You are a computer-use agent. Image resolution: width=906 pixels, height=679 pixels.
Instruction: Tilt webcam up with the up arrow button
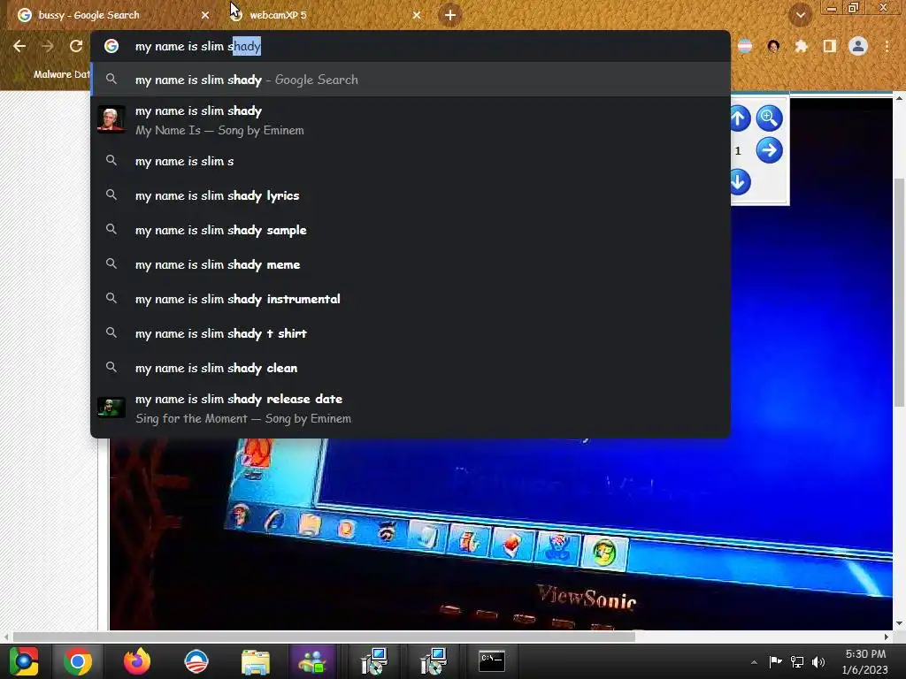click(x=739, y=118)
